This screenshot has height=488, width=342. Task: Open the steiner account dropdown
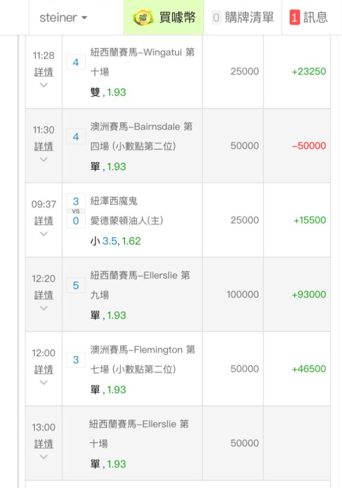pyautogui.click(x=63, y=18)
